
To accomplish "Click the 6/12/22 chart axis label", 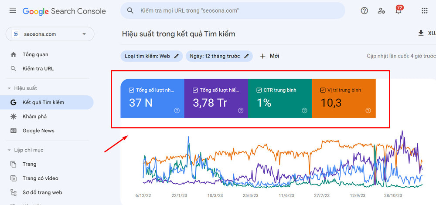I will [x=143, y=195].
